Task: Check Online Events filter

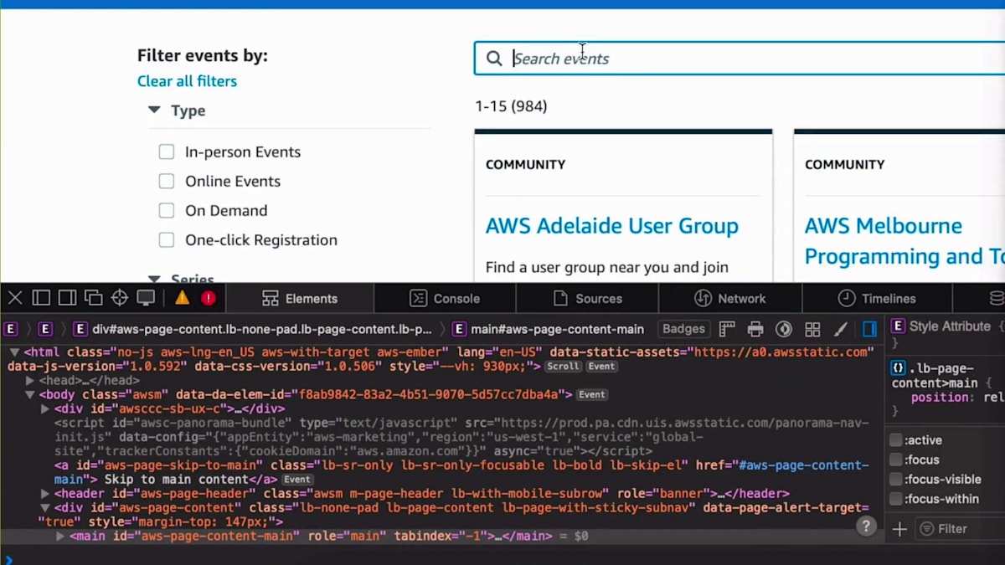Action: click(x=167, y=181)
